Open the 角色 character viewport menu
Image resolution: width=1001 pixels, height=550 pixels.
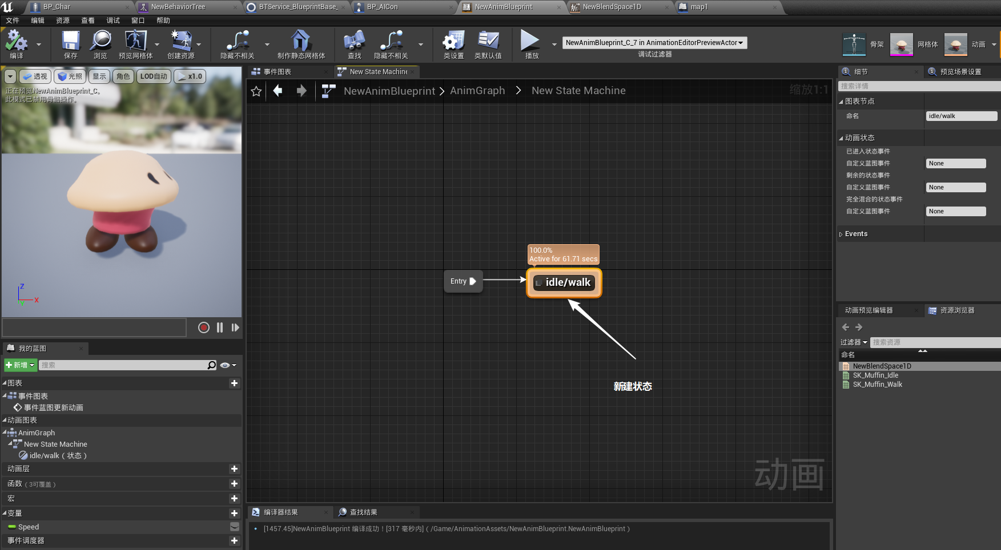(x=123, y=76)
